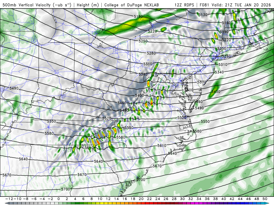Select the "12Z RDPS" model run text

coord(184,5)
